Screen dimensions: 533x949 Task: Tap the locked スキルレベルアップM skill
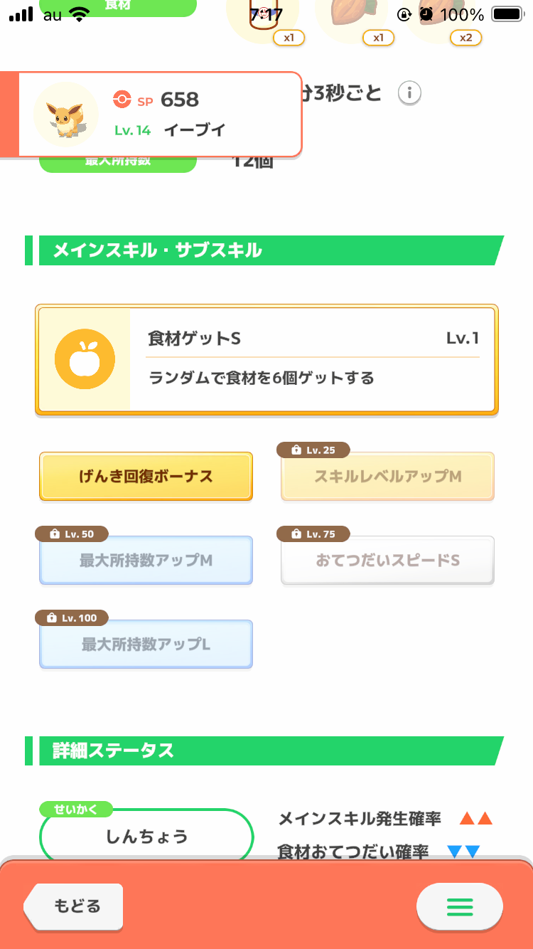click(x=388, y=477)
